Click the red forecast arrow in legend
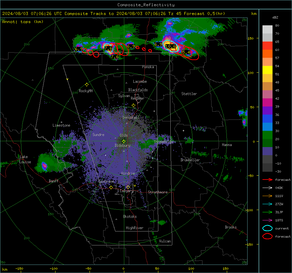 (267, 180)
